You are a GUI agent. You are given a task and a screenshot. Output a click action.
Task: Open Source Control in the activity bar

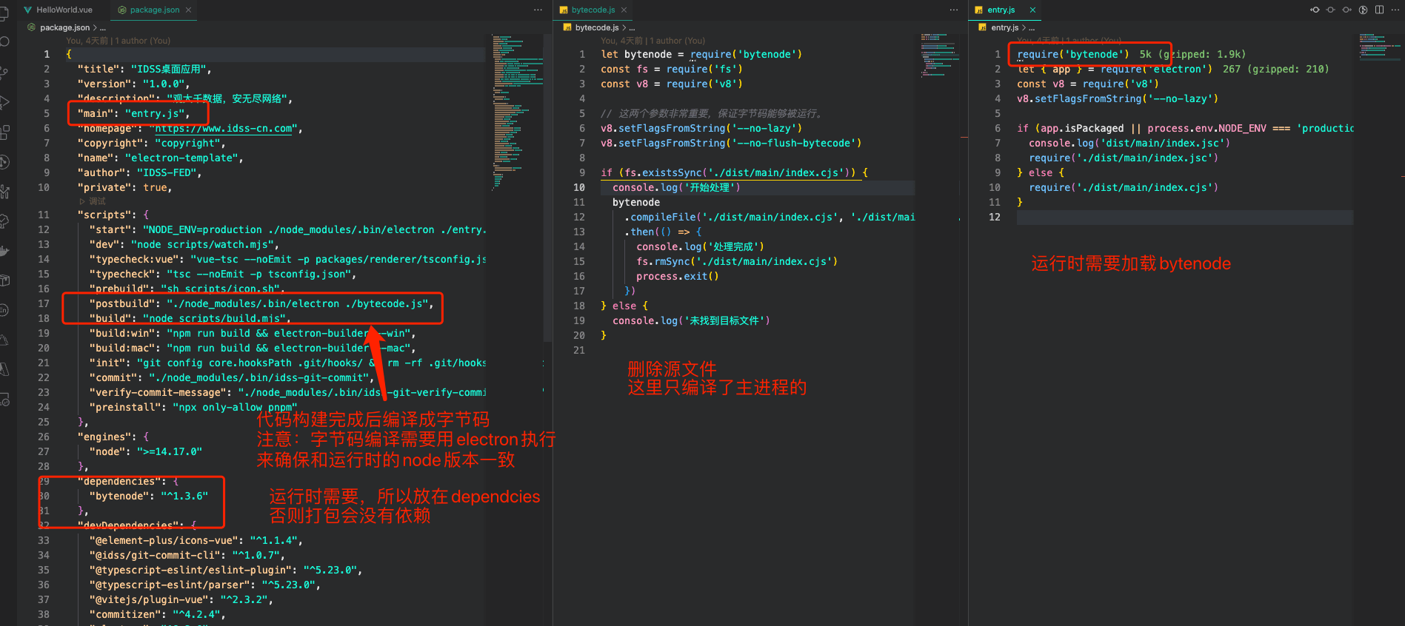[x=4, y=73]
